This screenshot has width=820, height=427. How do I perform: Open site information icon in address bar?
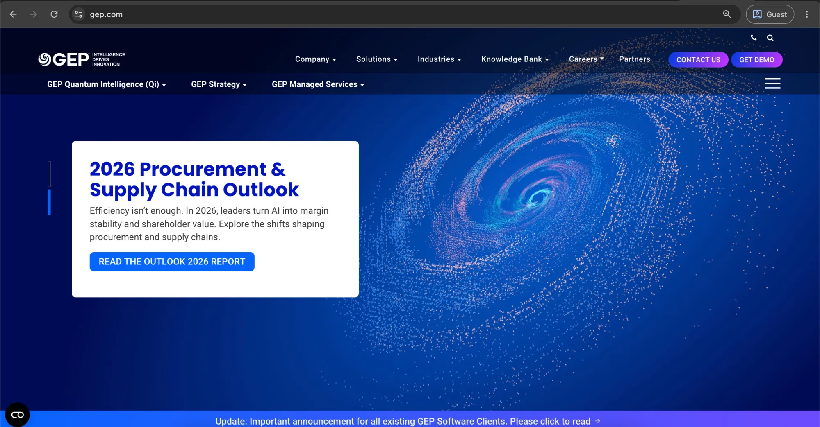tap(78, 14)
